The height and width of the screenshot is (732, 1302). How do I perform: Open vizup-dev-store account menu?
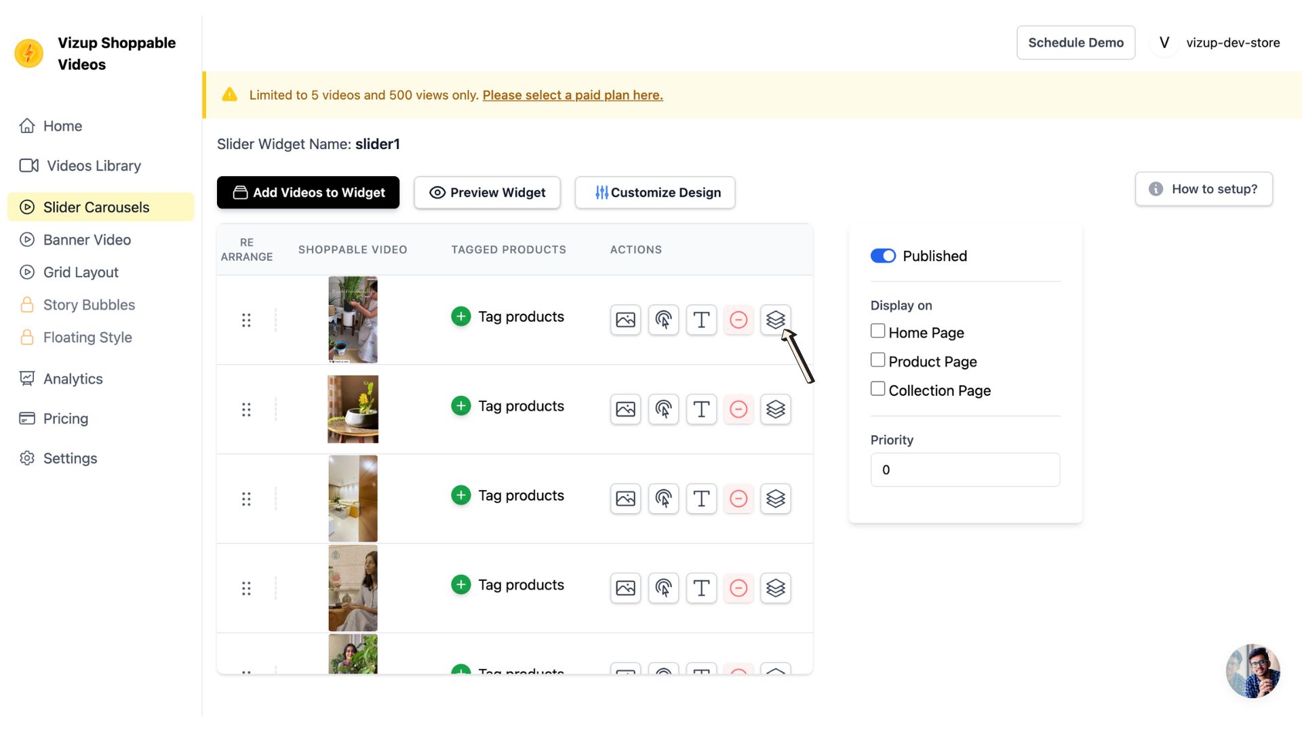[1217, 43]
